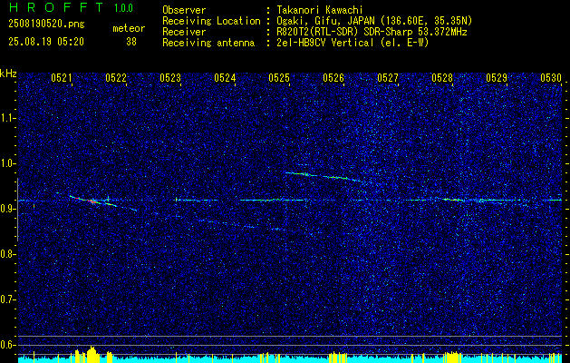Click the 0524 time marker
The width and height of the screenshot is (570, 363).
click(x=225, y=78)
